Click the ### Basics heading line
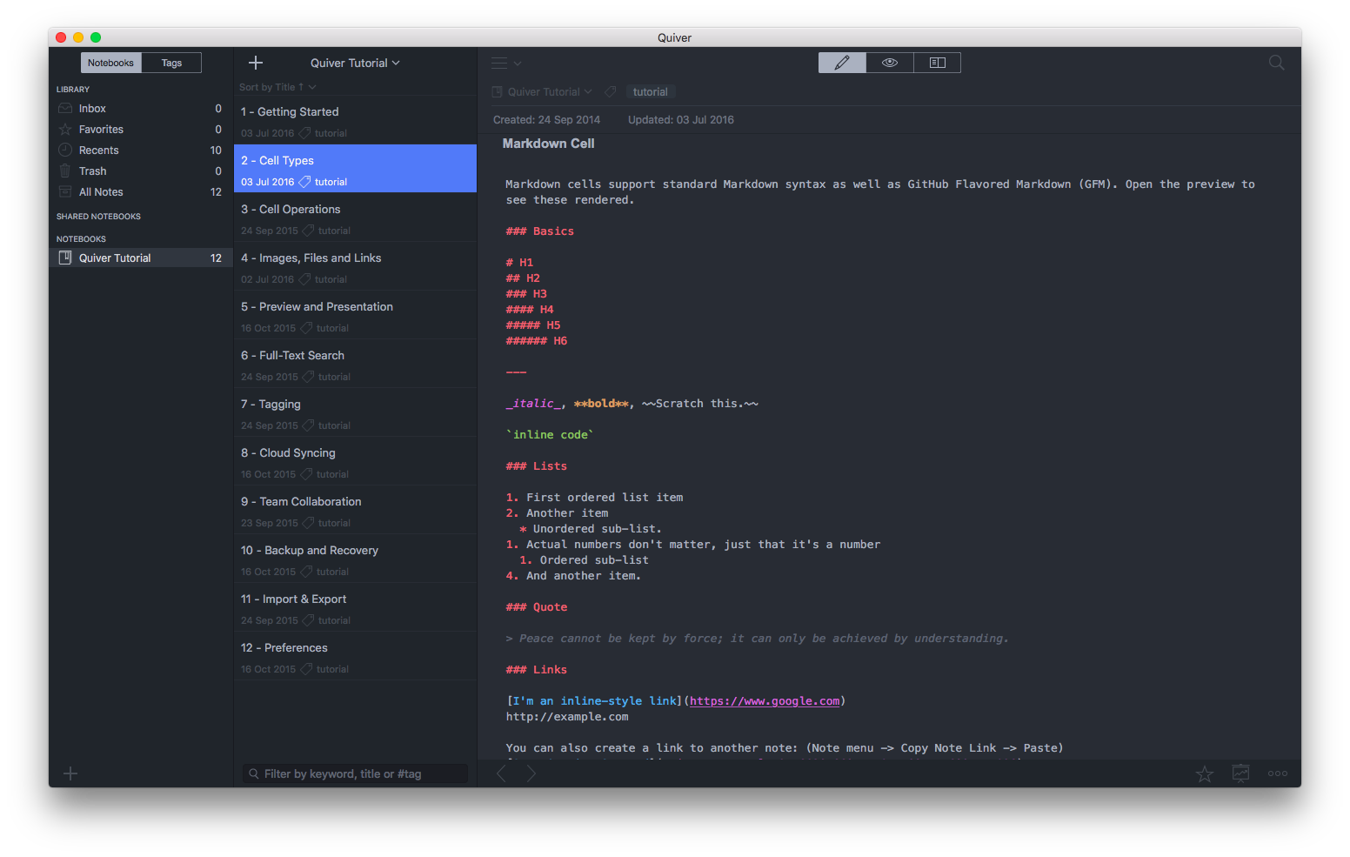 coord(539,231)
